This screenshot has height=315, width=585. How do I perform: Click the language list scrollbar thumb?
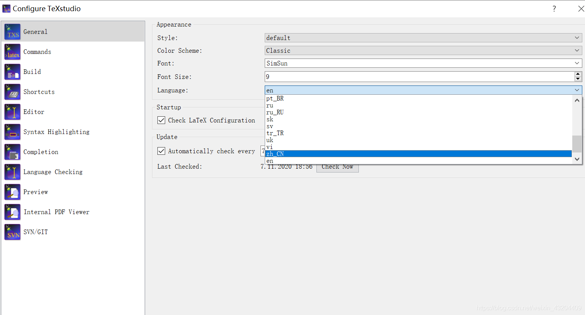pos(577,144)
